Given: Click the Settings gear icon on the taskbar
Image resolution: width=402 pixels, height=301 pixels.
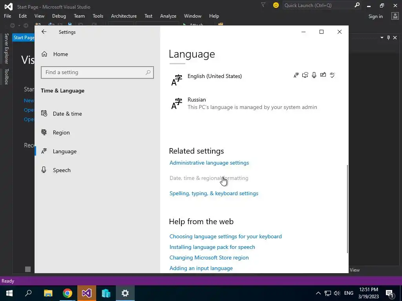Looking at the screenshot, I should pos(125,293).
